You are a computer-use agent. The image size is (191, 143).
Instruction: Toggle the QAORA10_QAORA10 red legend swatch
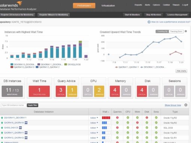click(12, 67)
